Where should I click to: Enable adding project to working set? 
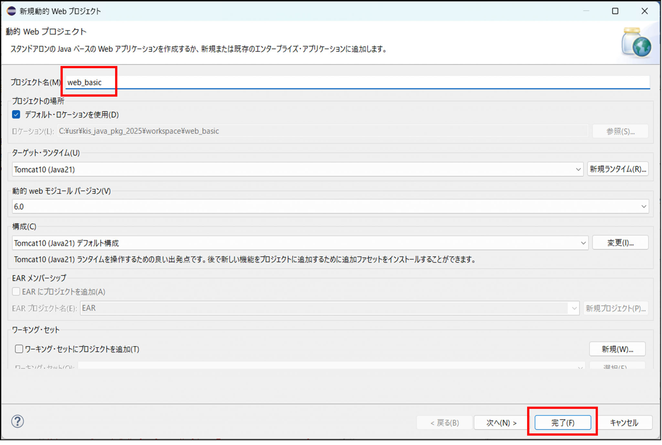pos(19,349)
